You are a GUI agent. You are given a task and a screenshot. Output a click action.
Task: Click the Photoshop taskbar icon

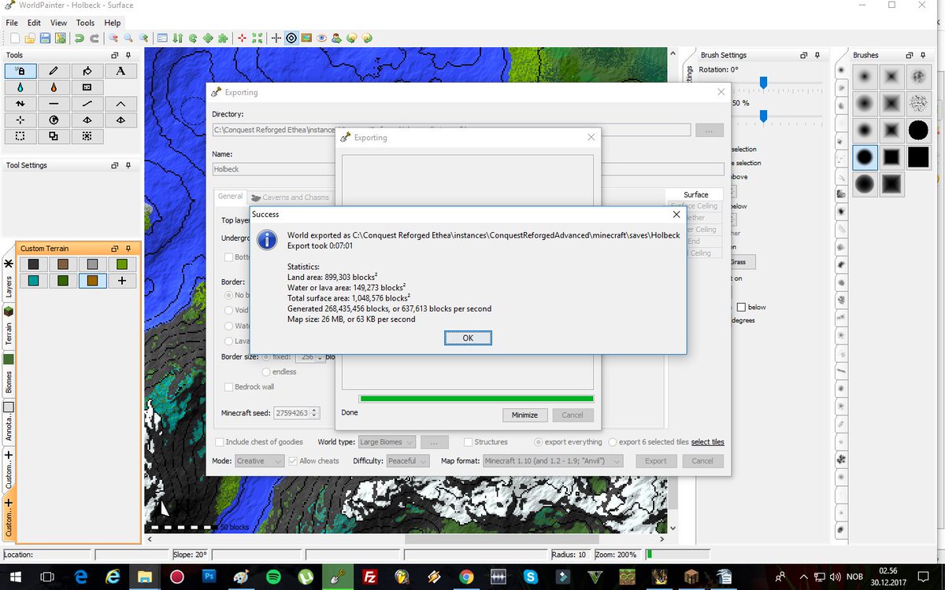[209, 577]
